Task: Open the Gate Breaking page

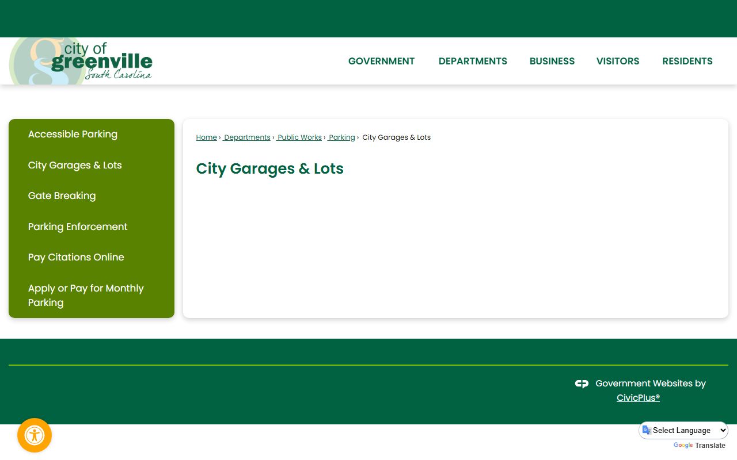Action: click(92, 195)
